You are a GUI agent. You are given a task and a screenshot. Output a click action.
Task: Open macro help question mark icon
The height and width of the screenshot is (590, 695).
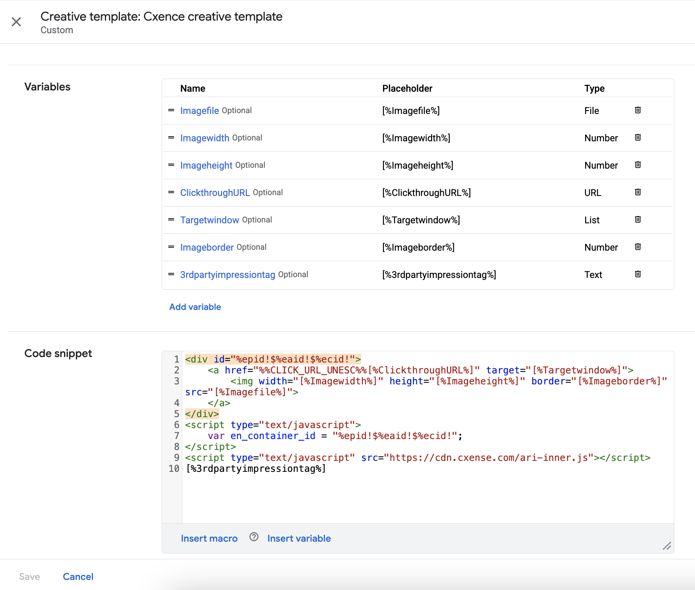(x=254, y=537)
